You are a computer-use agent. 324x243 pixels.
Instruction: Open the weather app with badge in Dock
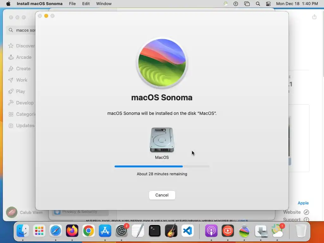click(277, 231)
